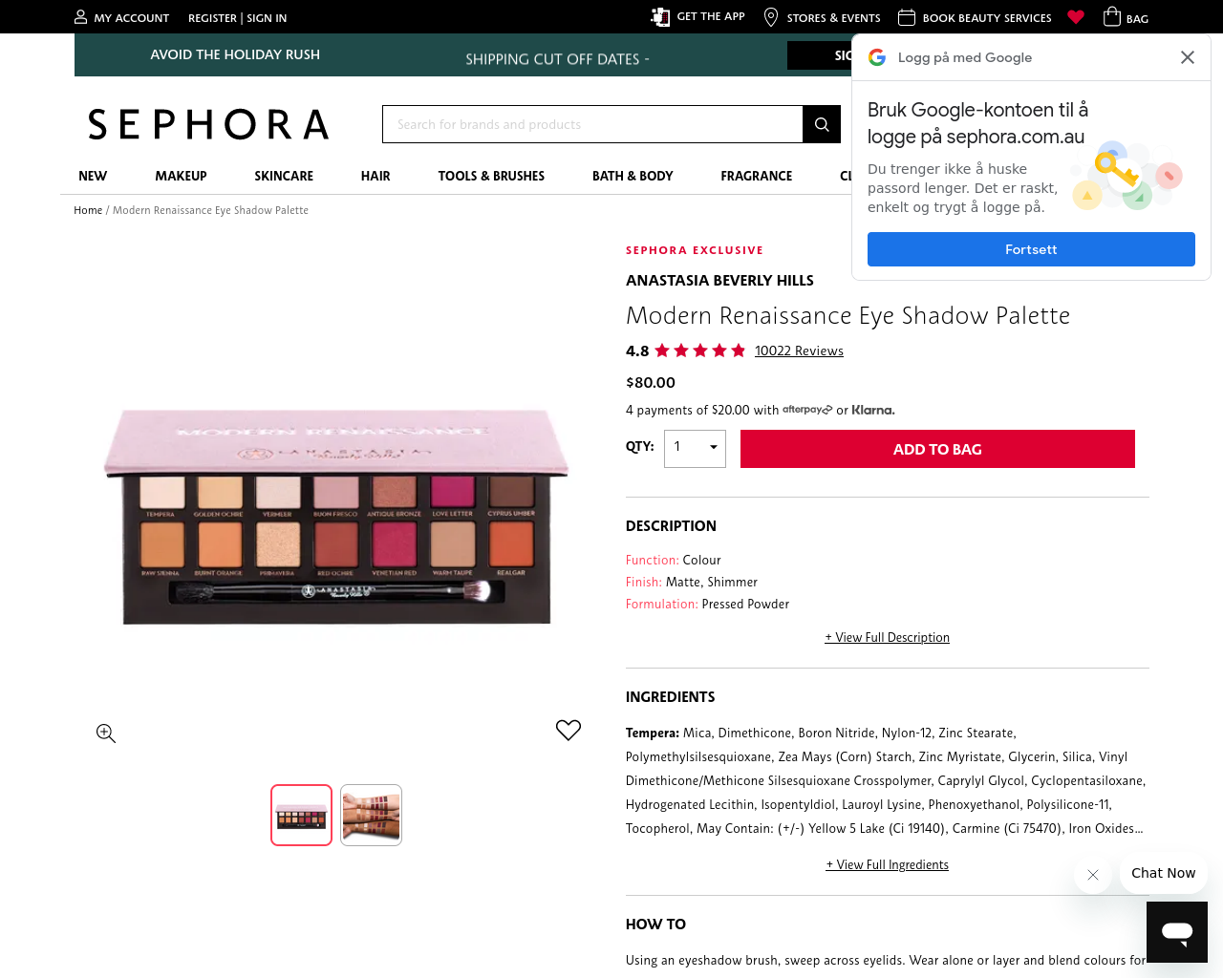
Task: Click the Stores & Events location pin
Action: pos(771,17)
